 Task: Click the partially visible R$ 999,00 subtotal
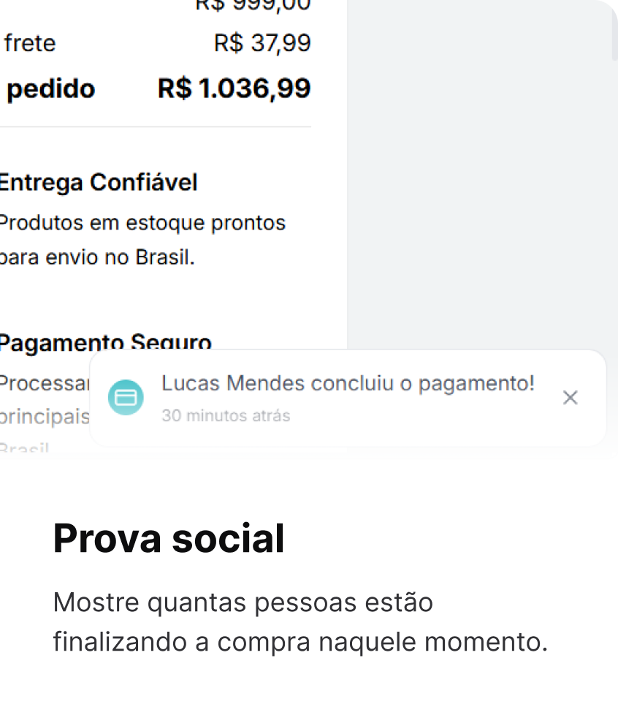253,6
